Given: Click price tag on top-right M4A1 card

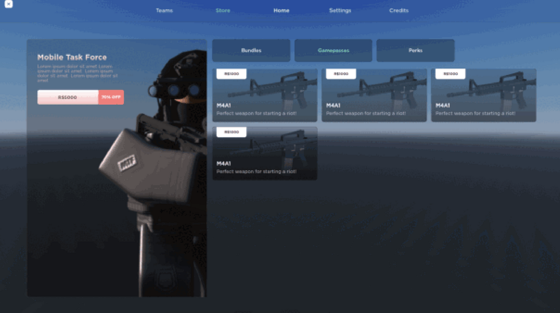Looking at the screenshot, I should point(450,74).
